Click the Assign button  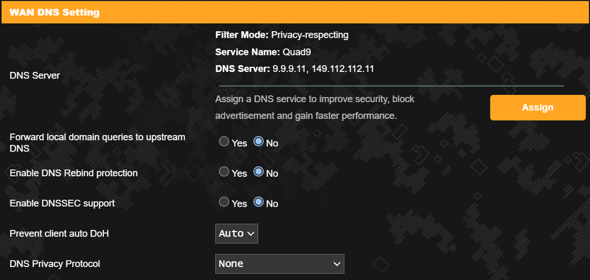(529, 107)
